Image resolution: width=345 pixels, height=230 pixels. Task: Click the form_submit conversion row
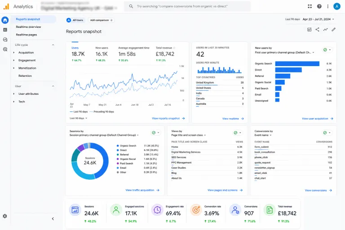coord(293,147)
